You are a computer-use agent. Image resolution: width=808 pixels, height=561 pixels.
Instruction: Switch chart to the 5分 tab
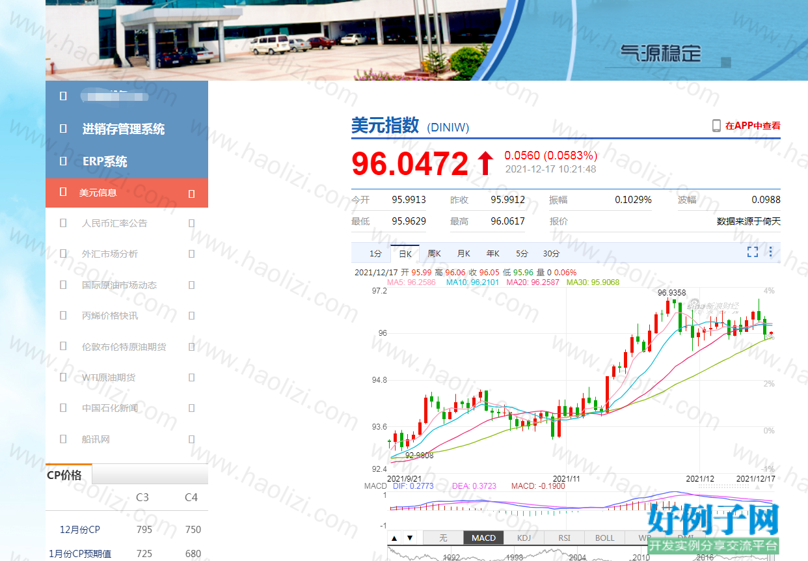(522, 253)
